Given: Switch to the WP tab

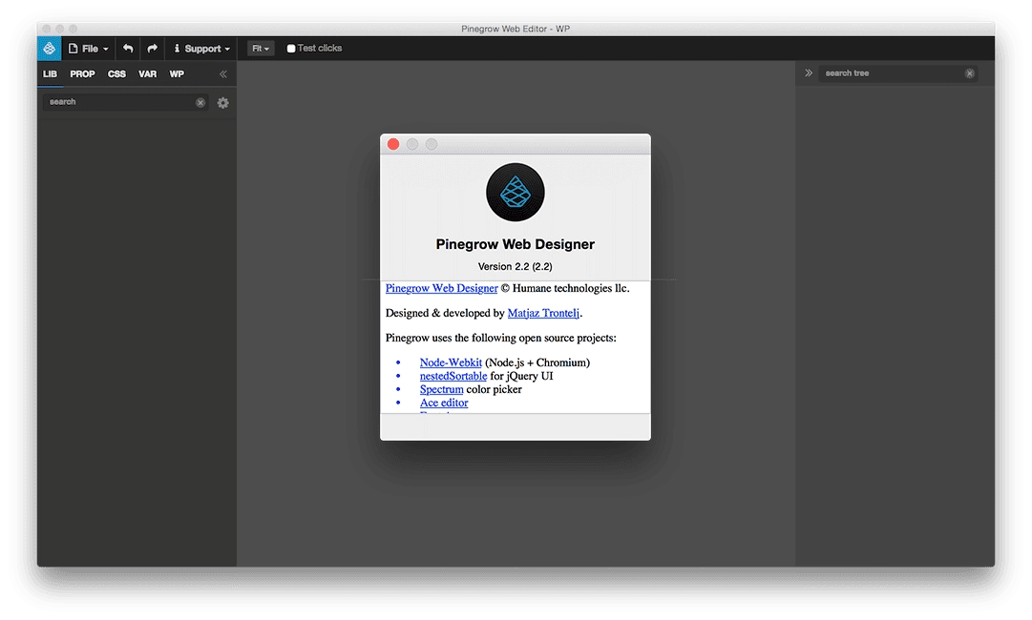Looking at the screenshot, I should (177, 74).
